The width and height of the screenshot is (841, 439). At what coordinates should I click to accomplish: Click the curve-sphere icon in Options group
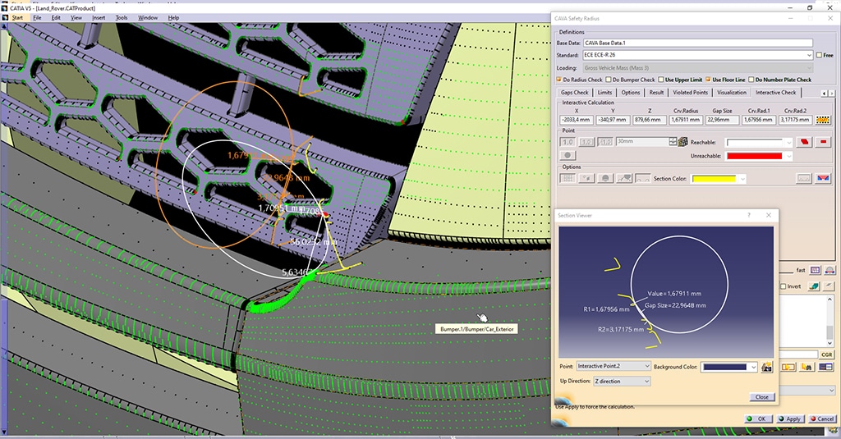[x=624, y=179]
